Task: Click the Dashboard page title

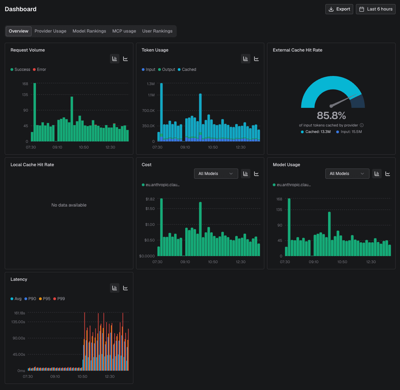Action: tap(21, 9)
